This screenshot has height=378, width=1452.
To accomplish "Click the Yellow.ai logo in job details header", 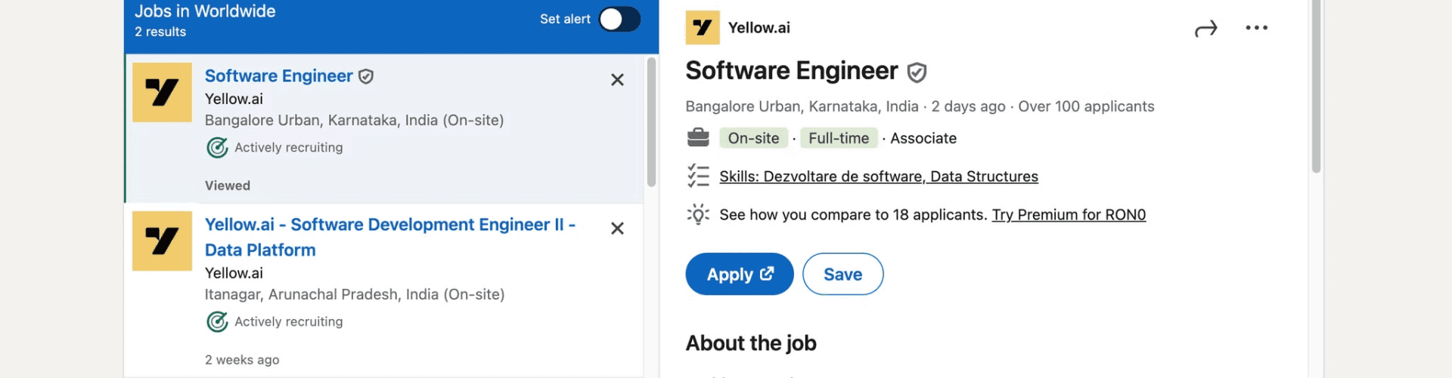I will click(x=703, y=28).
